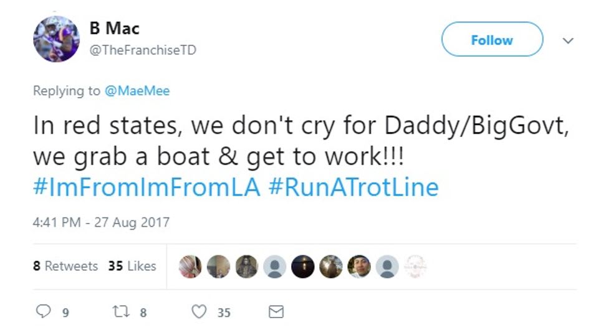Click the retweet arrows icon
This screenshot has height=330, width=611.
click(x=121, y=312)
